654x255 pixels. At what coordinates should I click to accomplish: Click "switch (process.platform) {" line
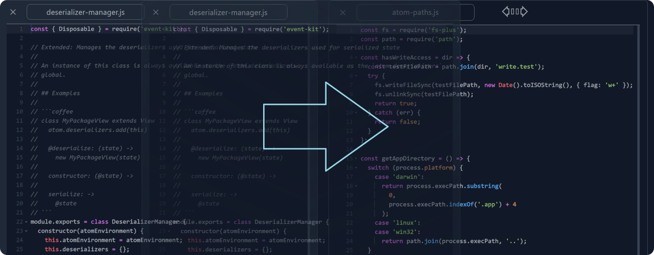coord(415,168)
